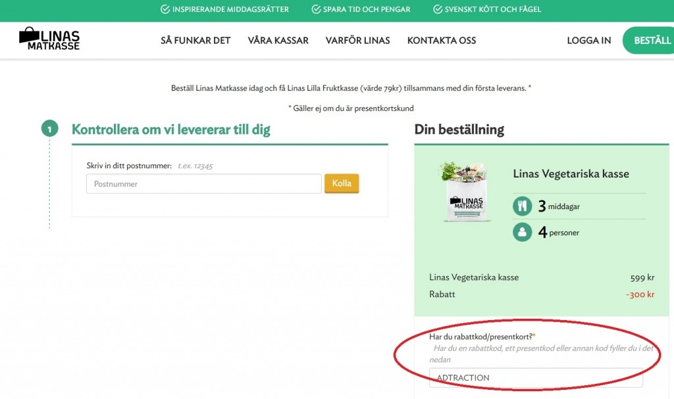The height and width of the screenshot is (399, 674).
Task: Click the Har du rabattkod/presentkort label
Action: pyautogui.click(x=480, y=337)
